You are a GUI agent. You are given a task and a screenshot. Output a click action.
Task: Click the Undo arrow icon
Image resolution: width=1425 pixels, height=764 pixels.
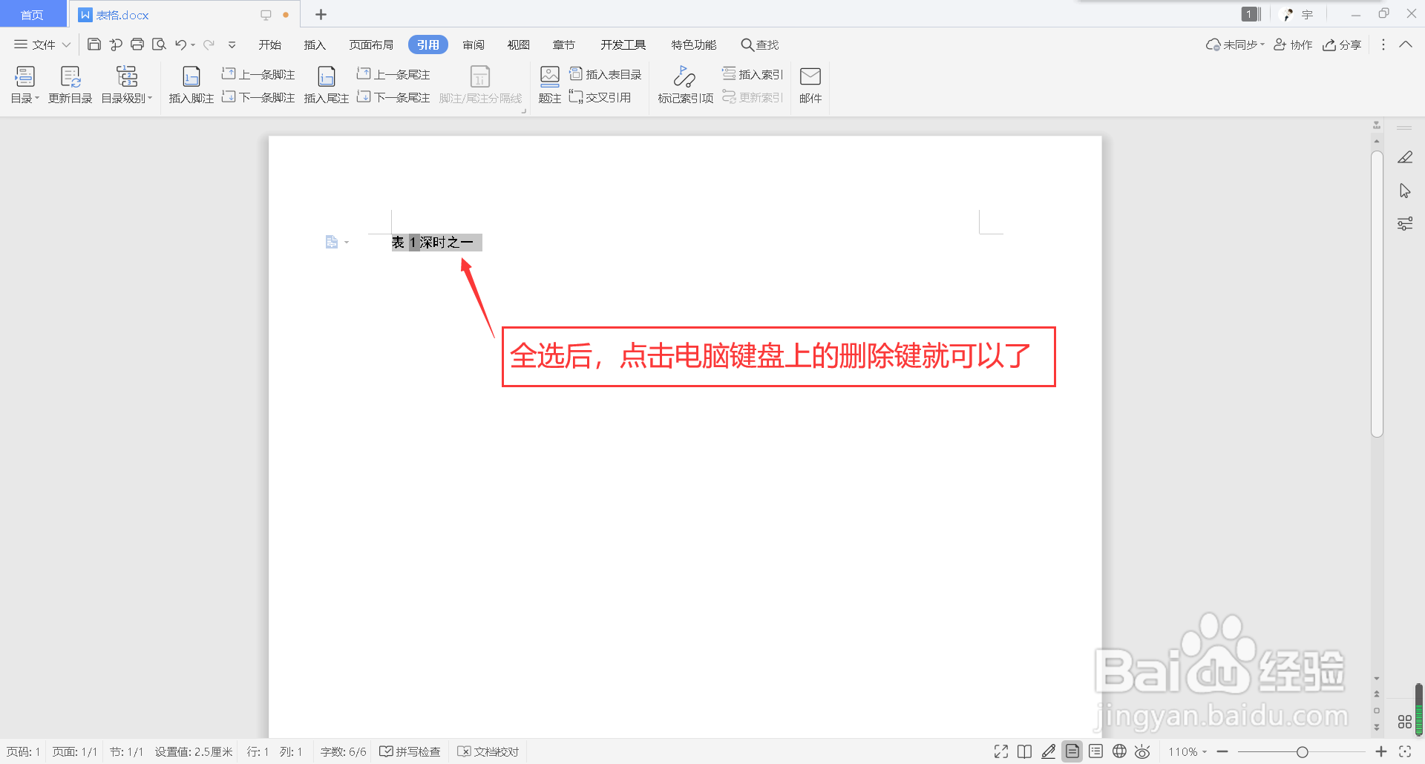(x=180, y=45)
